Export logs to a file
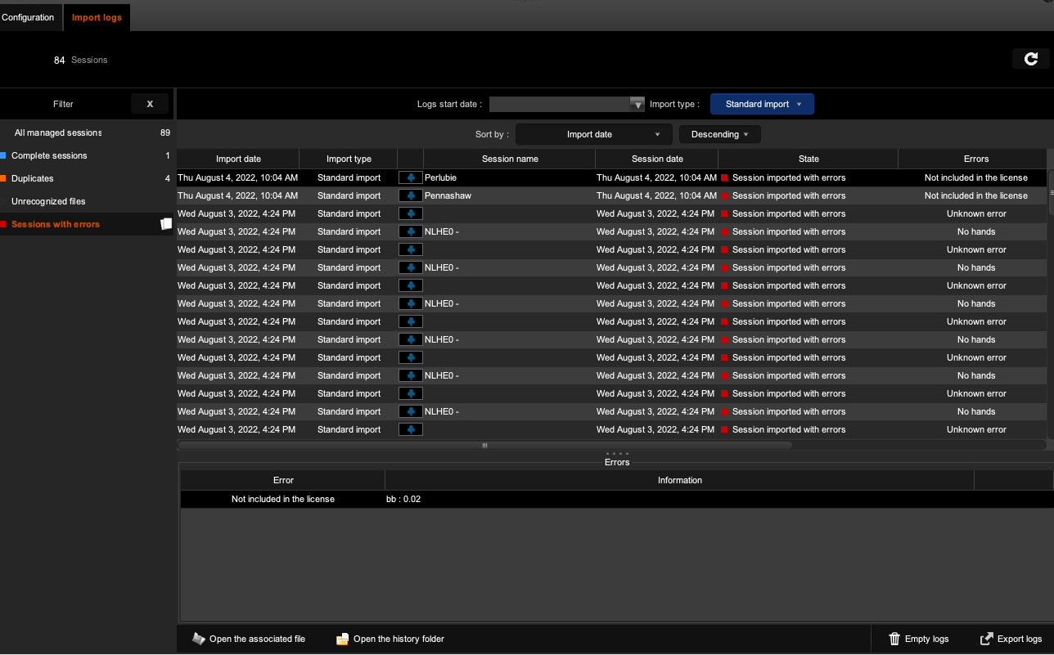This screenshot has height=655, width=1054. tap(1011, 639)
